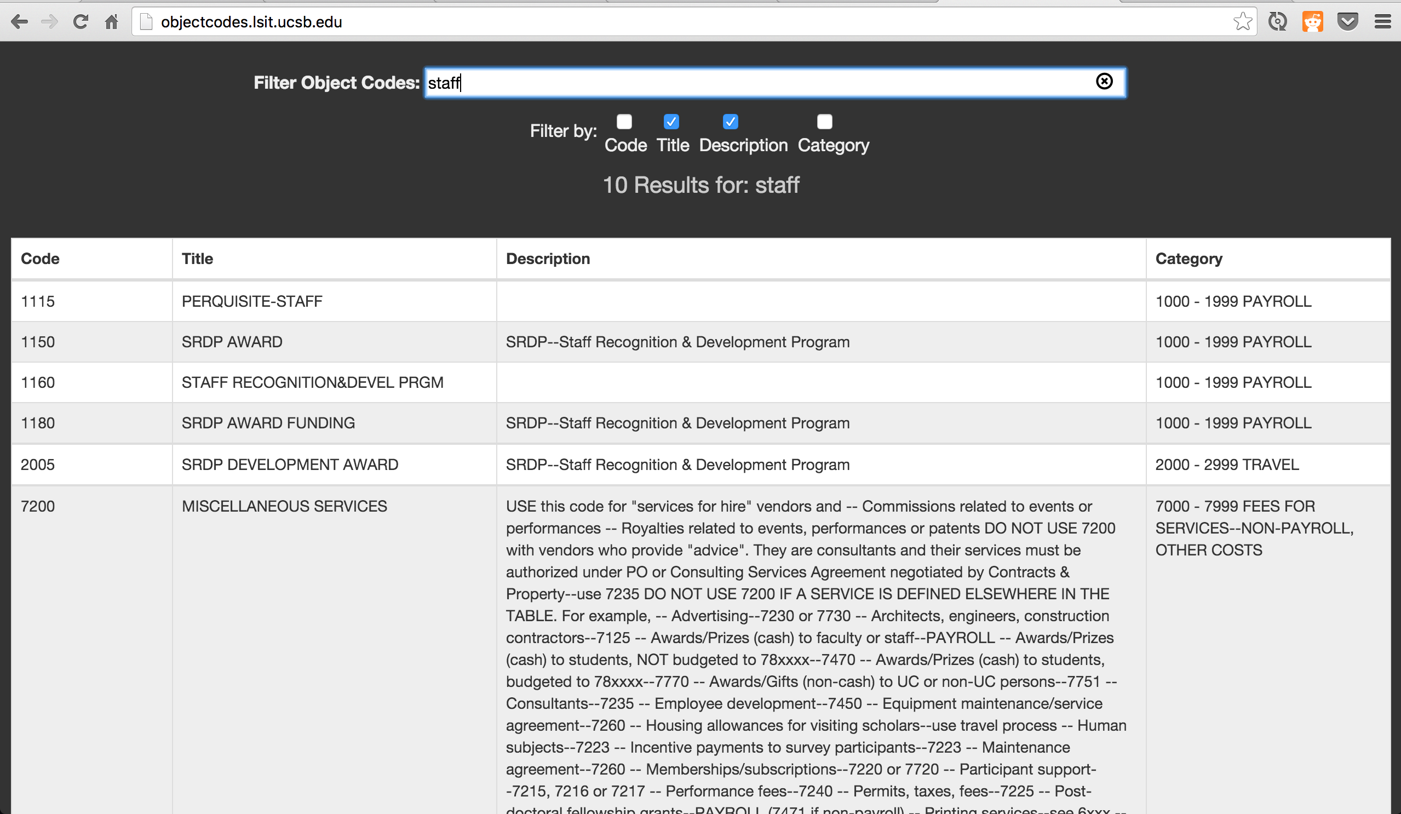This screenshot has width=1401, height=814.
Task: Click the history sync extension icon
Action: click(1277, 22)
